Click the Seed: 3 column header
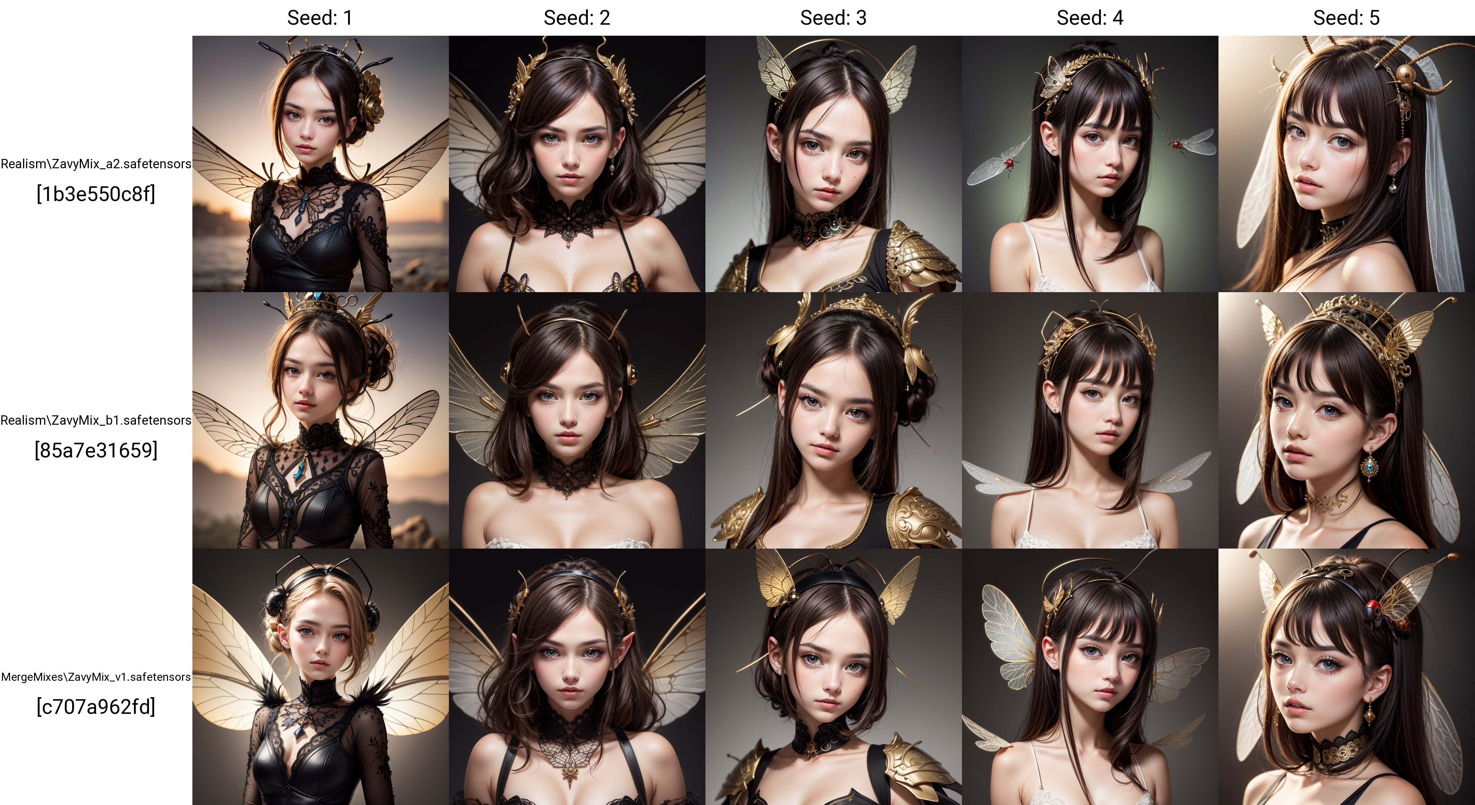The width and height of the screenshot is (1475, 805). point(833,18)
